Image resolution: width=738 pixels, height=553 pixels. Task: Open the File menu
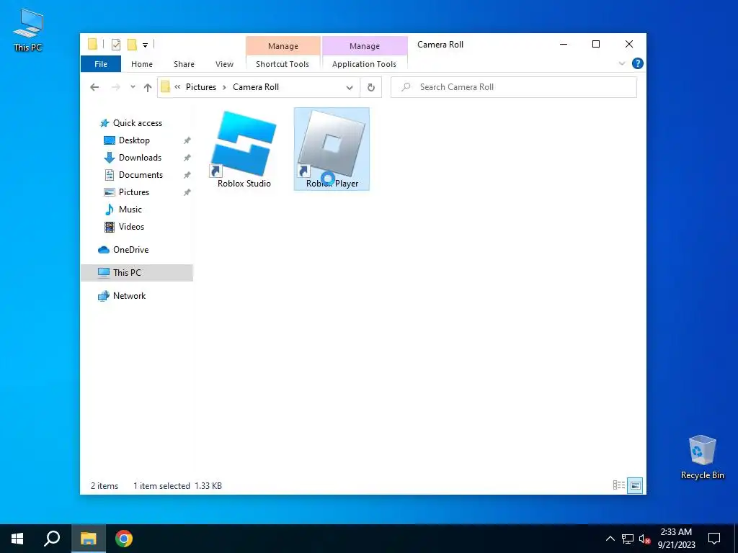coord(101,64)
